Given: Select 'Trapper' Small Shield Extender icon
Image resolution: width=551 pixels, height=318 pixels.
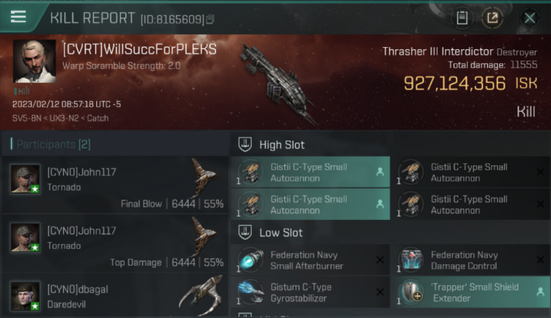Looking at the screenshot, I should [x=411, y=292].
